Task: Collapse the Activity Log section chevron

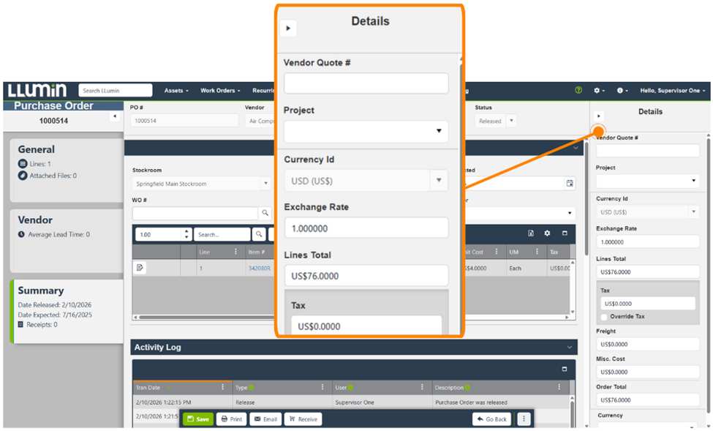Action: click(570, 347)
